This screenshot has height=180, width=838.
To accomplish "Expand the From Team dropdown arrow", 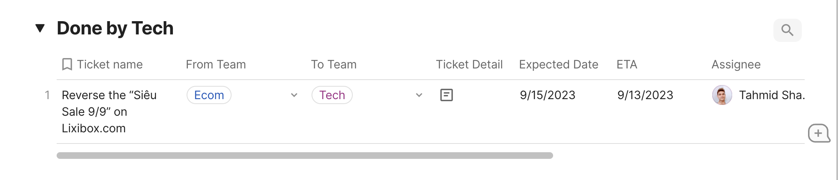I will pos(294,95).
